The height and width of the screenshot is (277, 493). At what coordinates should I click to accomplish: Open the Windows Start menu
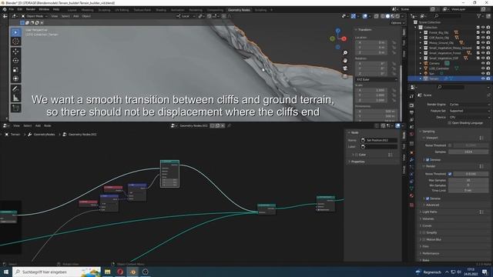[6, 272]
